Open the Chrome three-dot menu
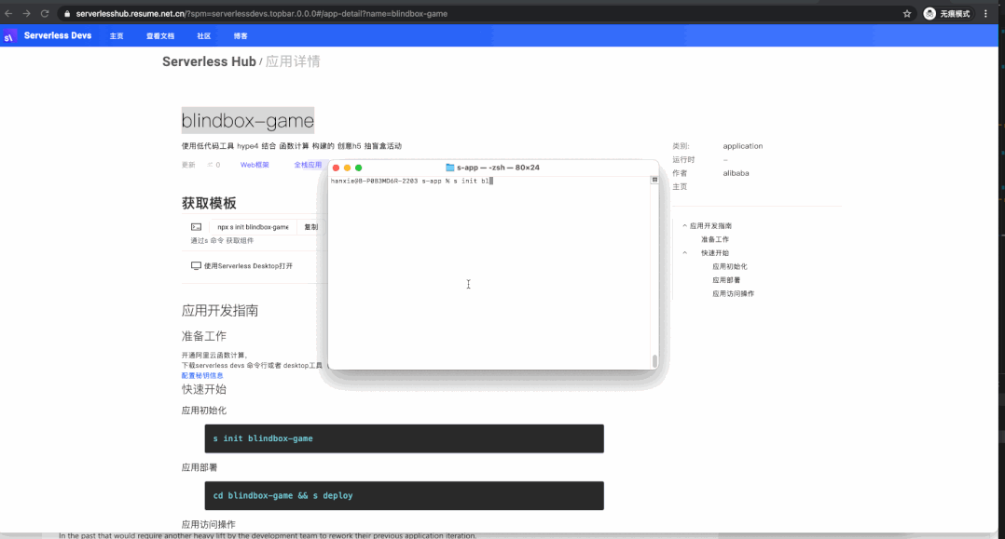The width and height of the screenshot is (1005, 539). 985,13
